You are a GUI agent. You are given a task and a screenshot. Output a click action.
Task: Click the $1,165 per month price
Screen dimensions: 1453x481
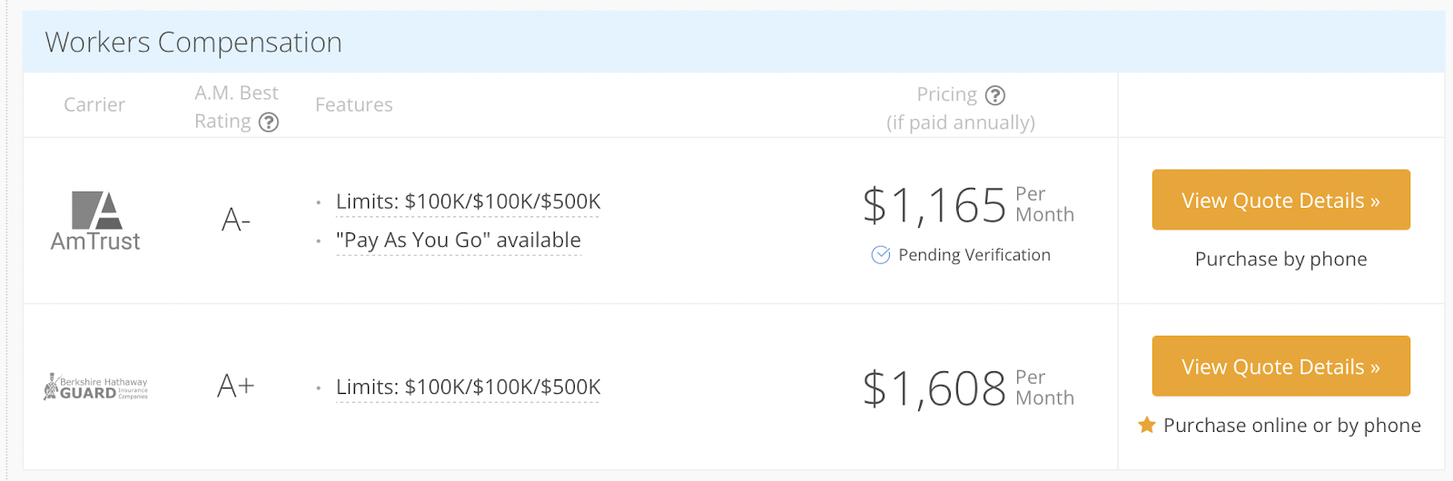(934, 205)
